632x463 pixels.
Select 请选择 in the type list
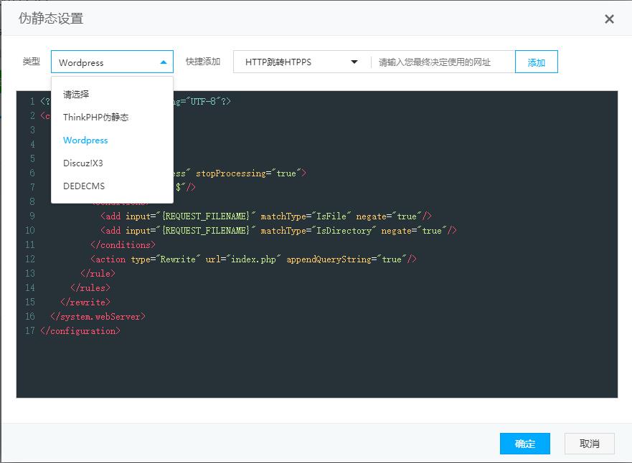(x=76, y=94)
